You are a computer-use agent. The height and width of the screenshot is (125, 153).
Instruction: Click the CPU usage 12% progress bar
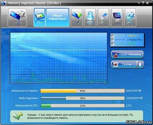[x=83, y=105]
